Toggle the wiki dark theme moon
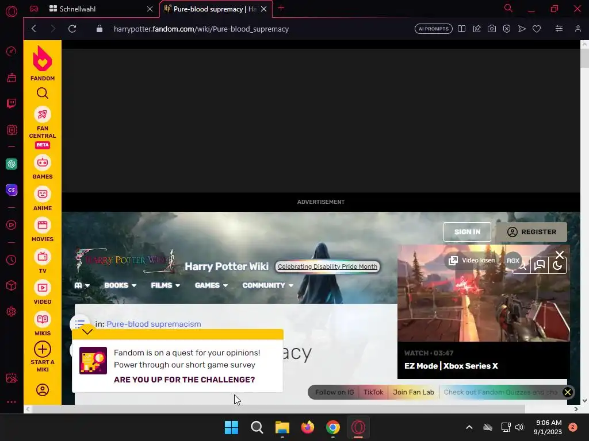589x441 pixels. (557, 265)
